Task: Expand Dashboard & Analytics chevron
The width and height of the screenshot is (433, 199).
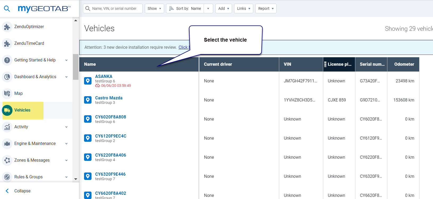Action: 66,77
